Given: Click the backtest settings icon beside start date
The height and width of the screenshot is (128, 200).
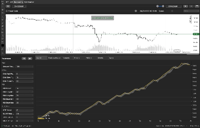Looking at the screenshot, I should (8, 6).
